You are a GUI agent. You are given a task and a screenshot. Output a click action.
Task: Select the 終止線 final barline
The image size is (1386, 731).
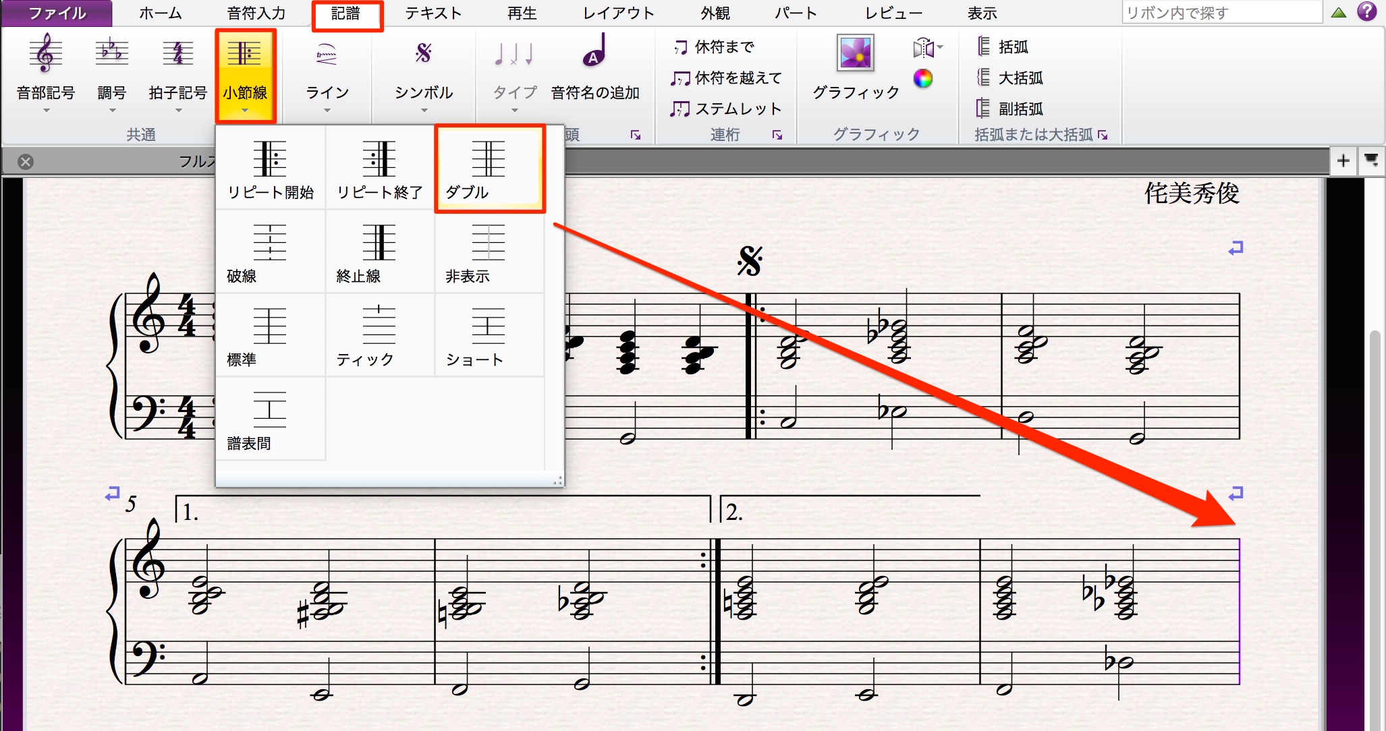(x=380, y=252)
